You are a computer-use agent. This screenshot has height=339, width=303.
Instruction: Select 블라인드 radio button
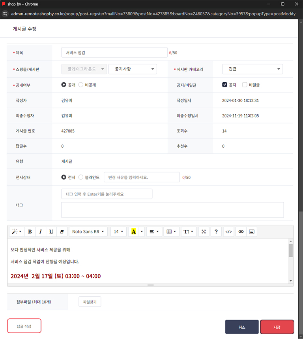pyautogui.click(x=80, y=177)
